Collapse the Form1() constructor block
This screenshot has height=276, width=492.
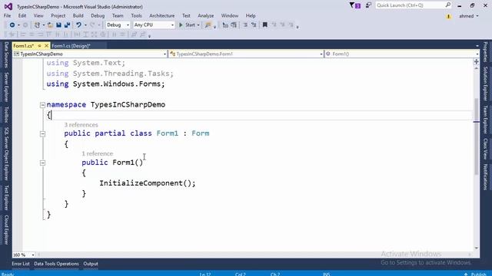(43, 163)
